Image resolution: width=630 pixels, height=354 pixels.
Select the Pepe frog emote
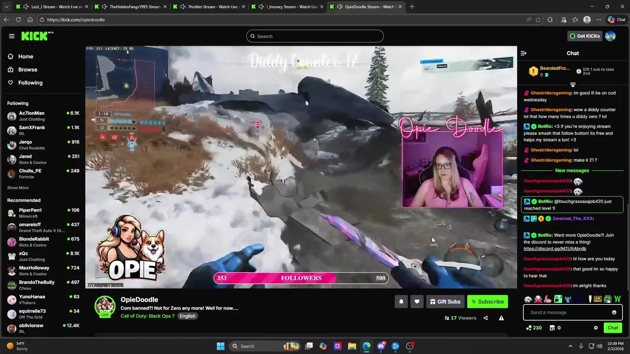[608, 299]
